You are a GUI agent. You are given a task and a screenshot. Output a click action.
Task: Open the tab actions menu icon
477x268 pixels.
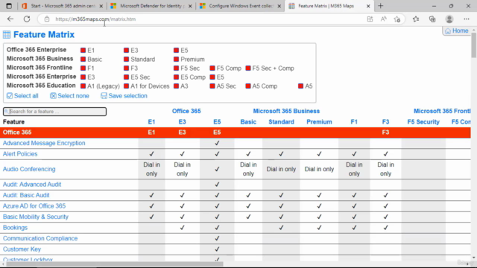pyautogui.click(x=9, y=6)
